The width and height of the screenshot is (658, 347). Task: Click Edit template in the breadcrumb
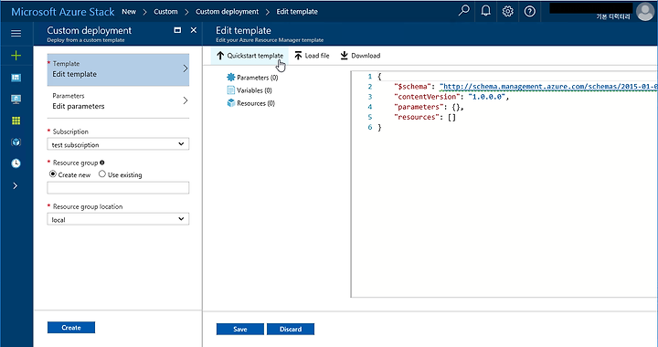click(297, 11)
